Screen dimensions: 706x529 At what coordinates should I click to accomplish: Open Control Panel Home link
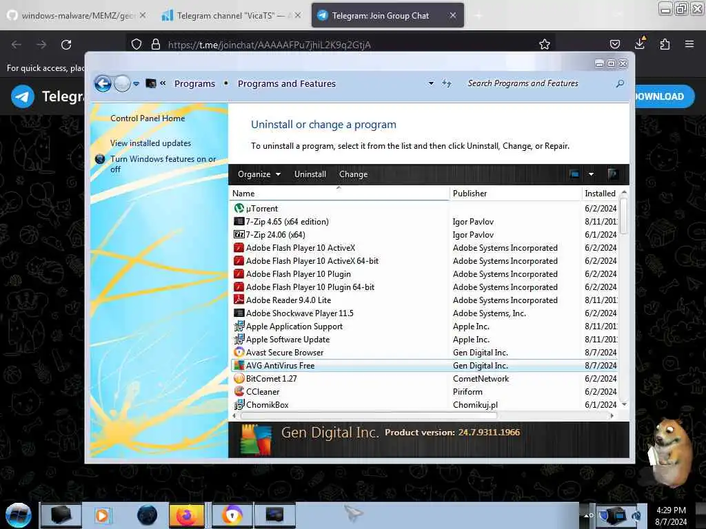coord(148,118)
